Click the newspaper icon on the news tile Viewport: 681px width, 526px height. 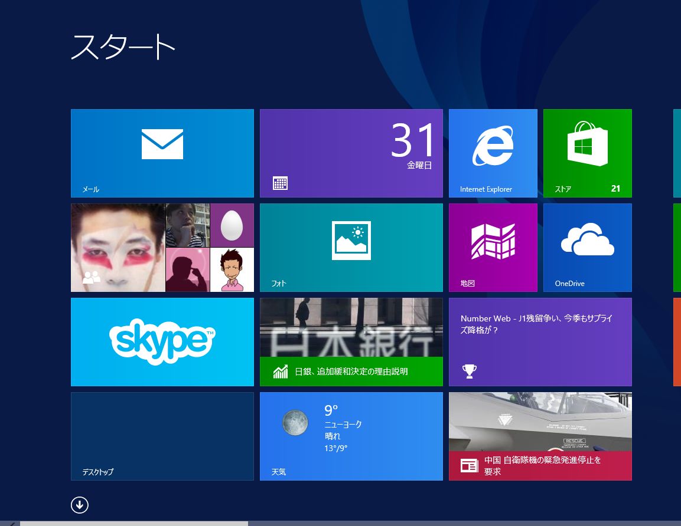(469, 466)
